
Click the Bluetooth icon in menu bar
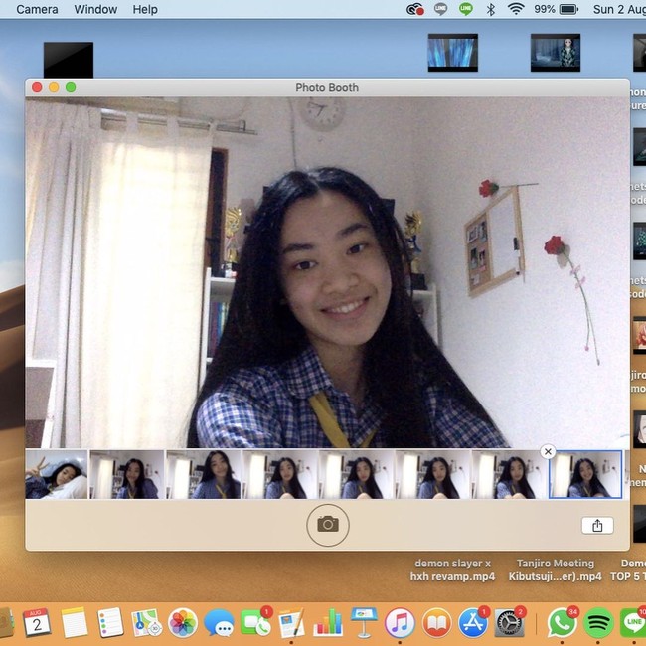click(491, 9)
